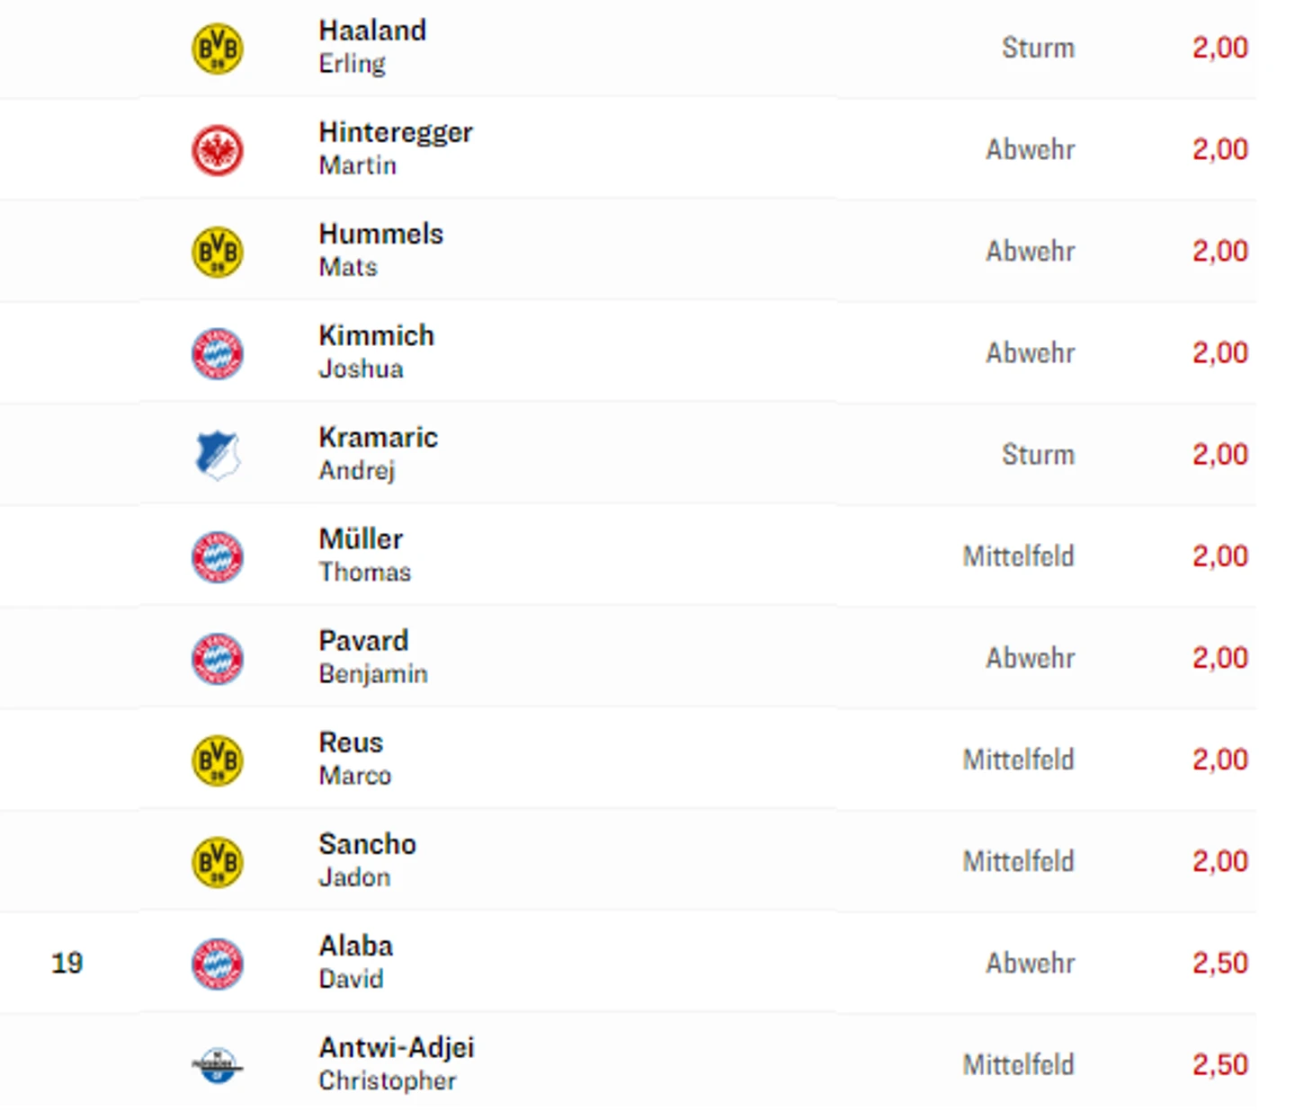The height and width of the screenshot is (1111, 1313).
Task: Click the Eintracht Frankfurt logo beside Hinteregger
Action: point(218,150)
